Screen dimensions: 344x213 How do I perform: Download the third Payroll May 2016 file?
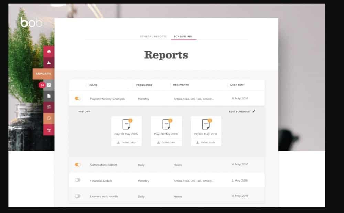[206, 142]
